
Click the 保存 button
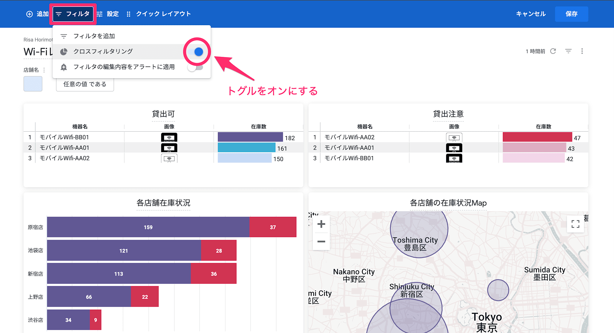571,14
